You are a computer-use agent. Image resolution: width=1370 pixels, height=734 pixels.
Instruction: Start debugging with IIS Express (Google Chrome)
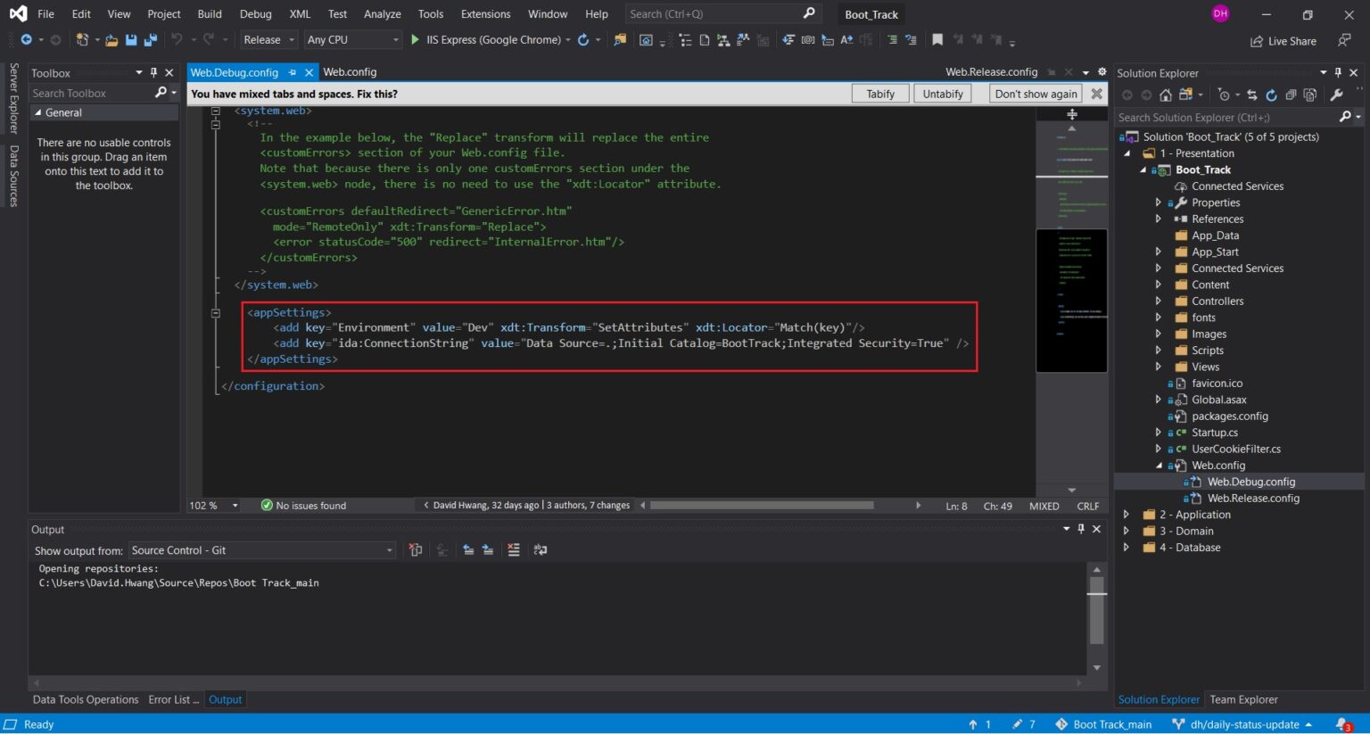[414, 39]
